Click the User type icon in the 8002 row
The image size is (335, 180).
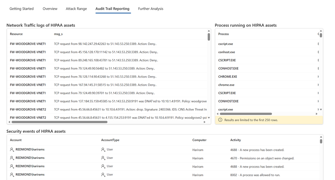coord(103,175)
